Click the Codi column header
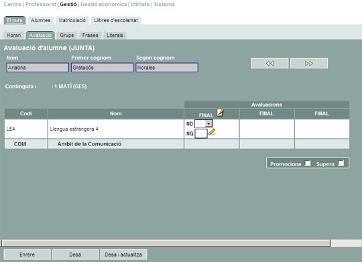The width and height of the screenshot is (362, 262). 26,113
